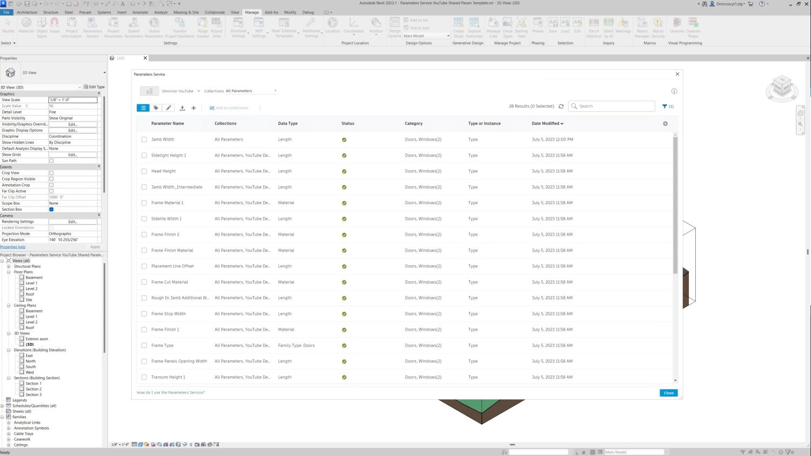
Task: Click Edit Type in Properties panel
Action: (94, 87)
